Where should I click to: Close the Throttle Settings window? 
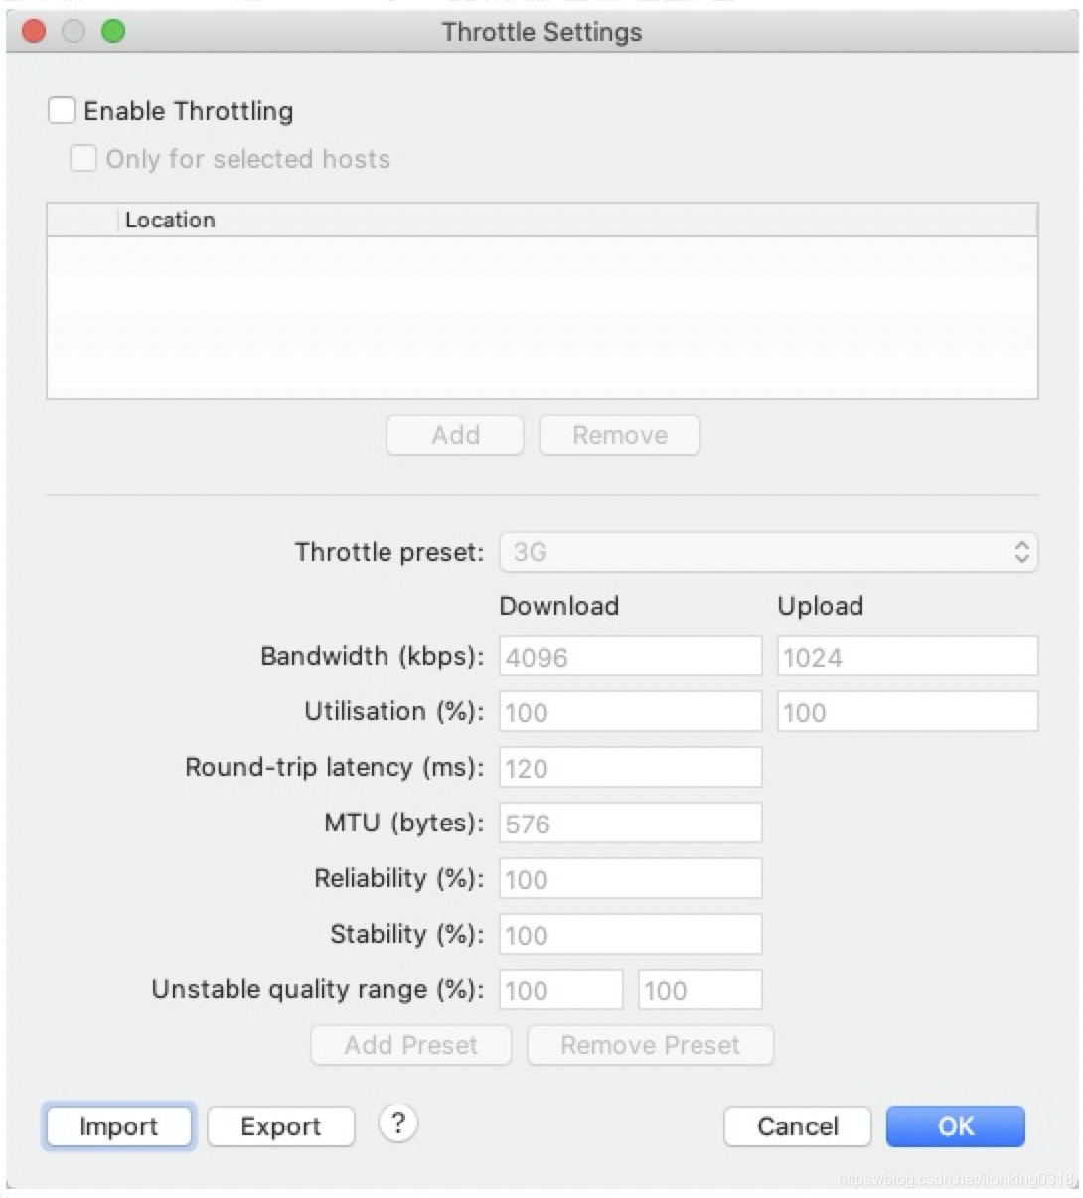point(34,32)
